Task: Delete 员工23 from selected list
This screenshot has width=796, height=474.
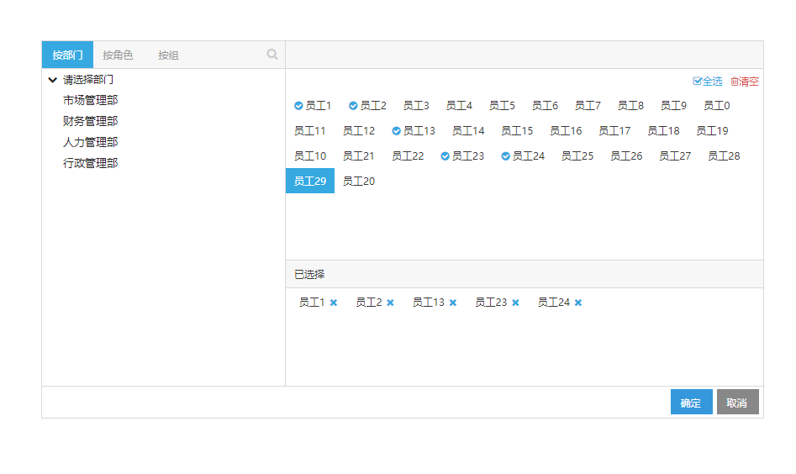Action: click(515, 303)
